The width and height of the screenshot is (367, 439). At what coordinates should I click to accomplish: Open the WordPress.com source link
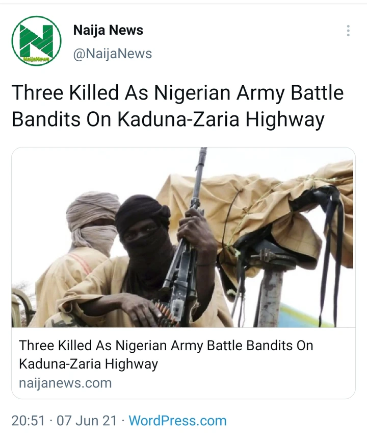[x=177, y=421]
